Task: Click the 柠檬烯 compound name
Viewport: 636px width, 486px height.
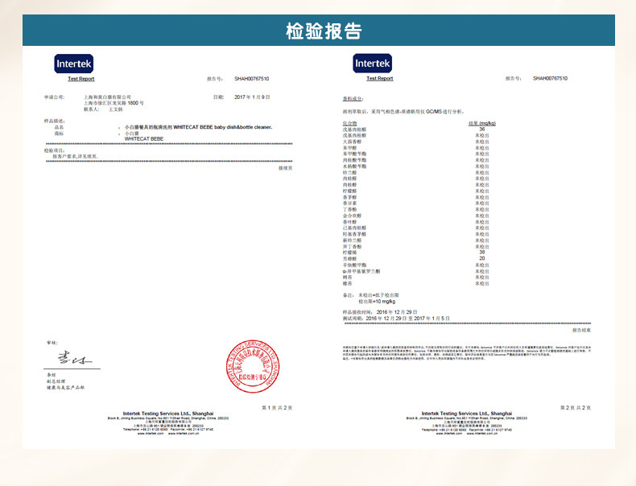Action: [349, 253]
